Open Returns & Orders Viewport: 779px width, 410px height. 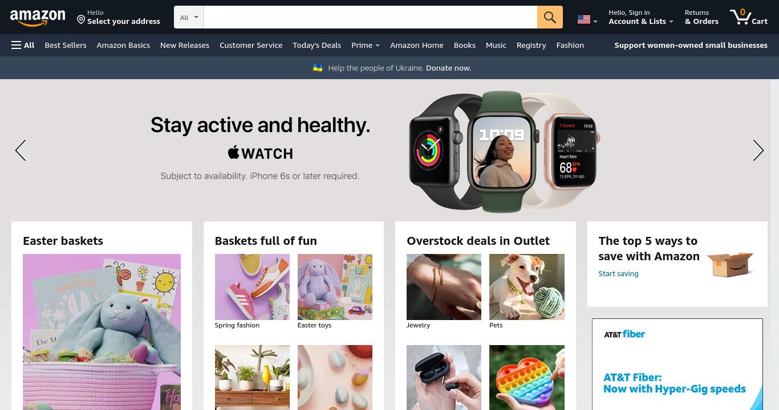pyautogui.click(x=701, y=17)
